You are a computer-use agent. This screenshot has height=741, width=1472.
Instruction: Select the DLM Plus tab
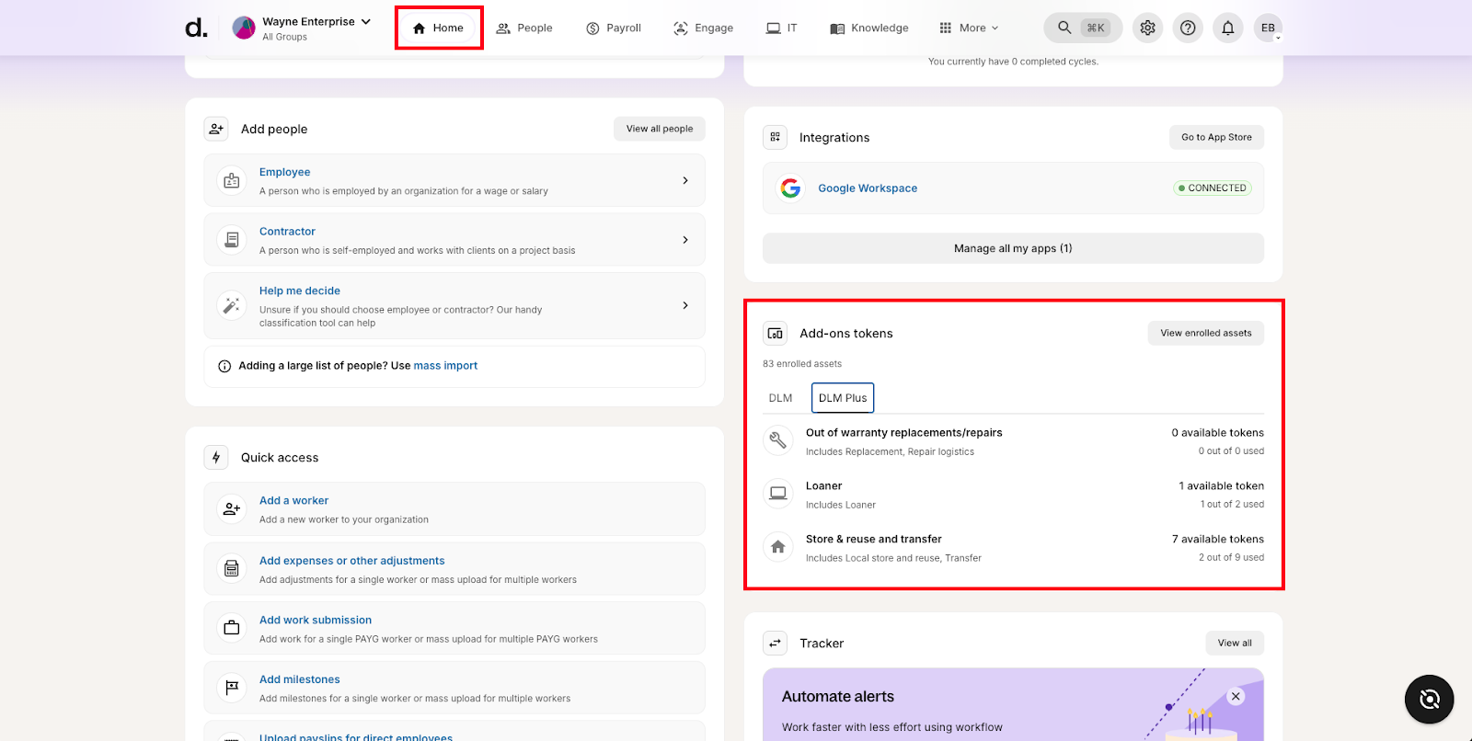pos(843,398)
